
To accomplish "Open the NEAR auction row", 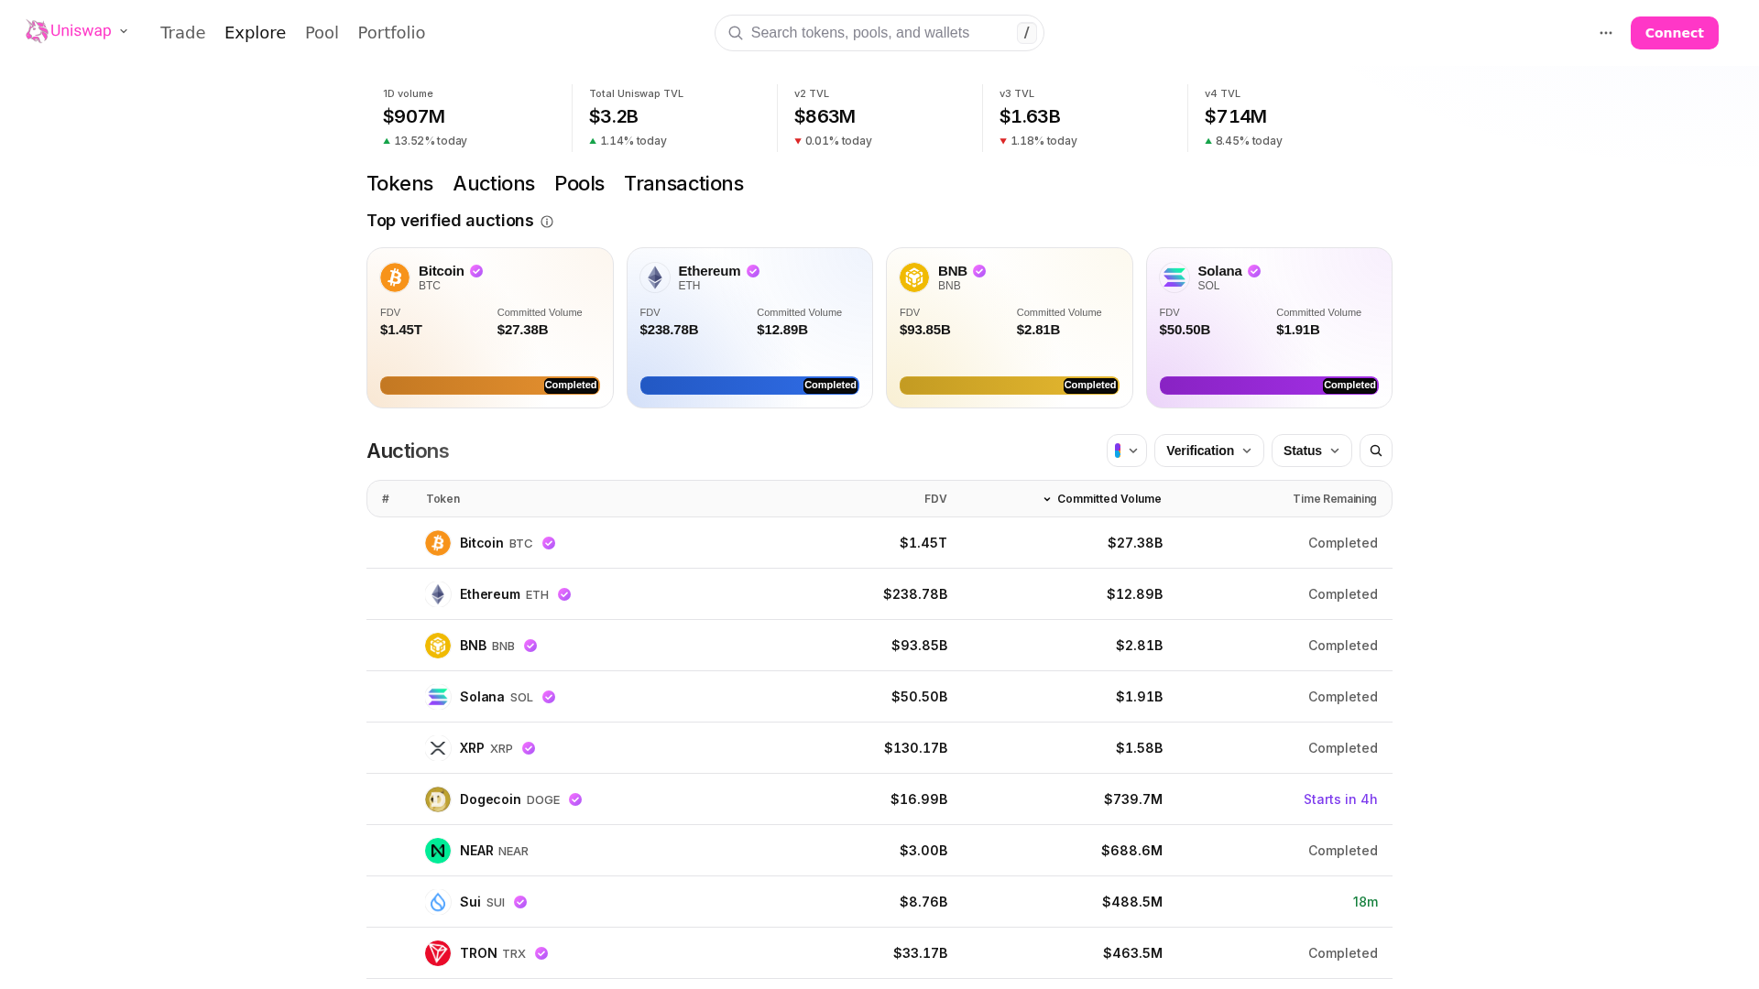I will (x=879, y=851).
